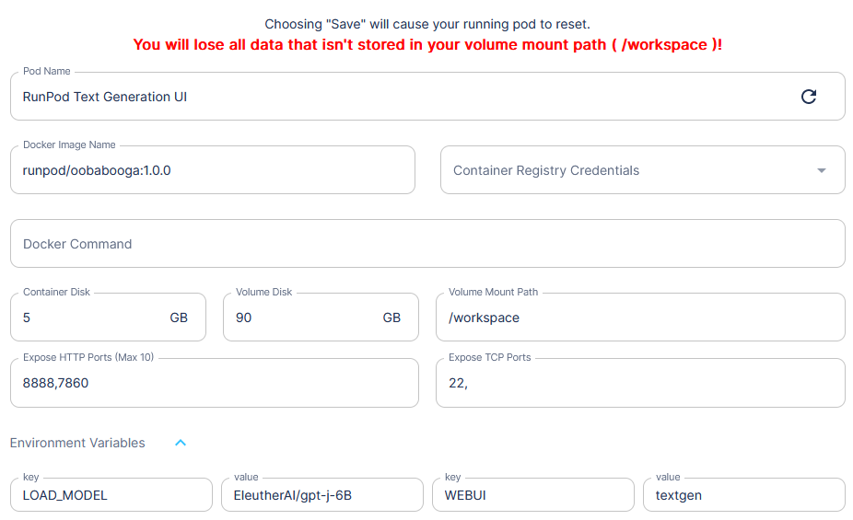Click the red data-loss warning text

(426, 44)
